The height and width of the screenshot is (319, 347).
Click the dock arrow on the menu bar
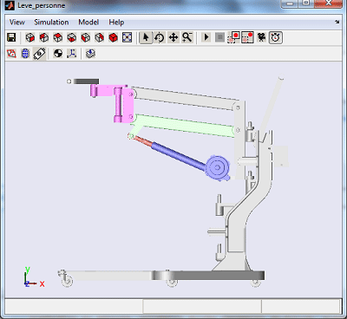point(337,22)
